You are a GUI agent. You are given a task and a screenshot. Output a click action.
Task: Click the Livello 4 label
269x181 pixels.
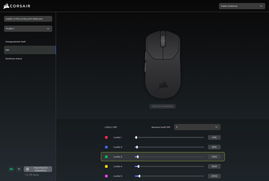[x=118, y=167]
